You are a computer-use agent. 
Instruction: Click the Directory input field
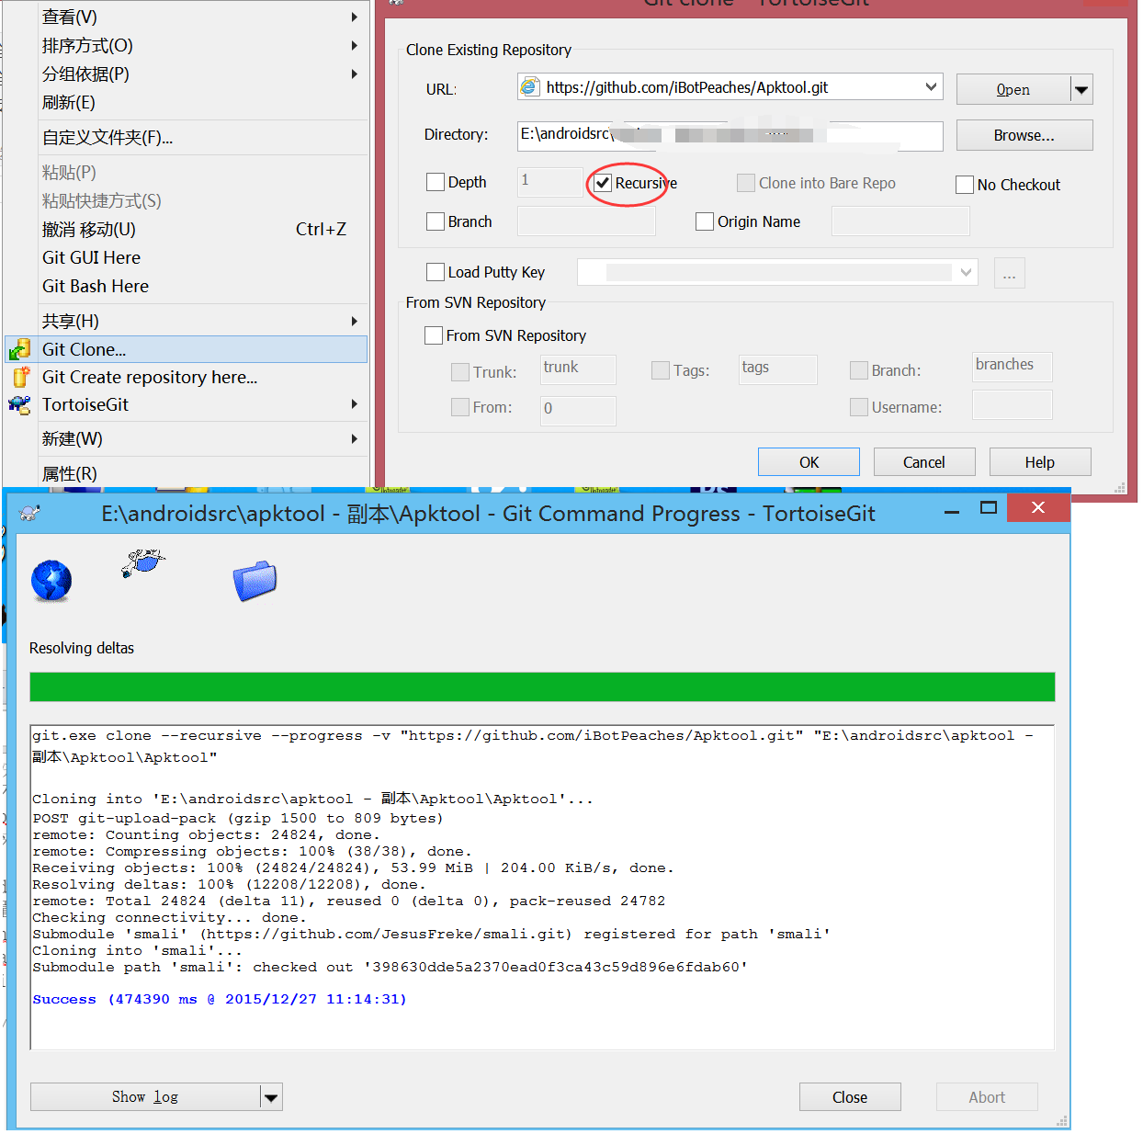730,135
